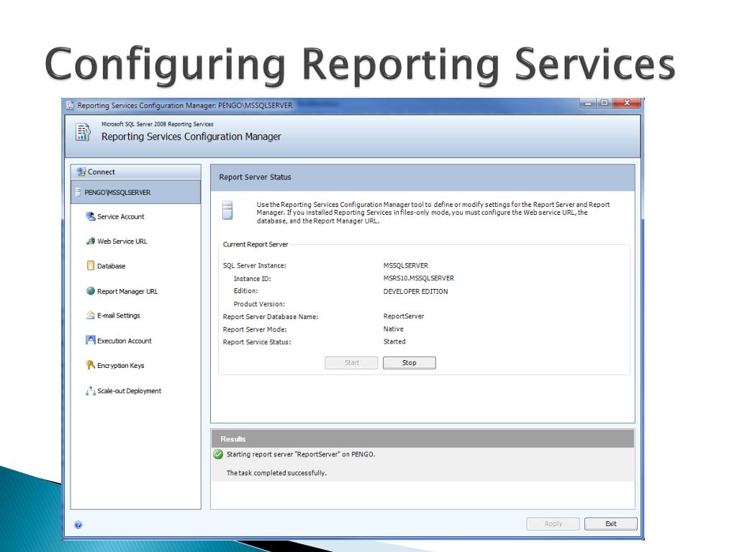The image size is (737, 552).
Task: Click the green success checkmark in Results
Action: coord(218,454)
